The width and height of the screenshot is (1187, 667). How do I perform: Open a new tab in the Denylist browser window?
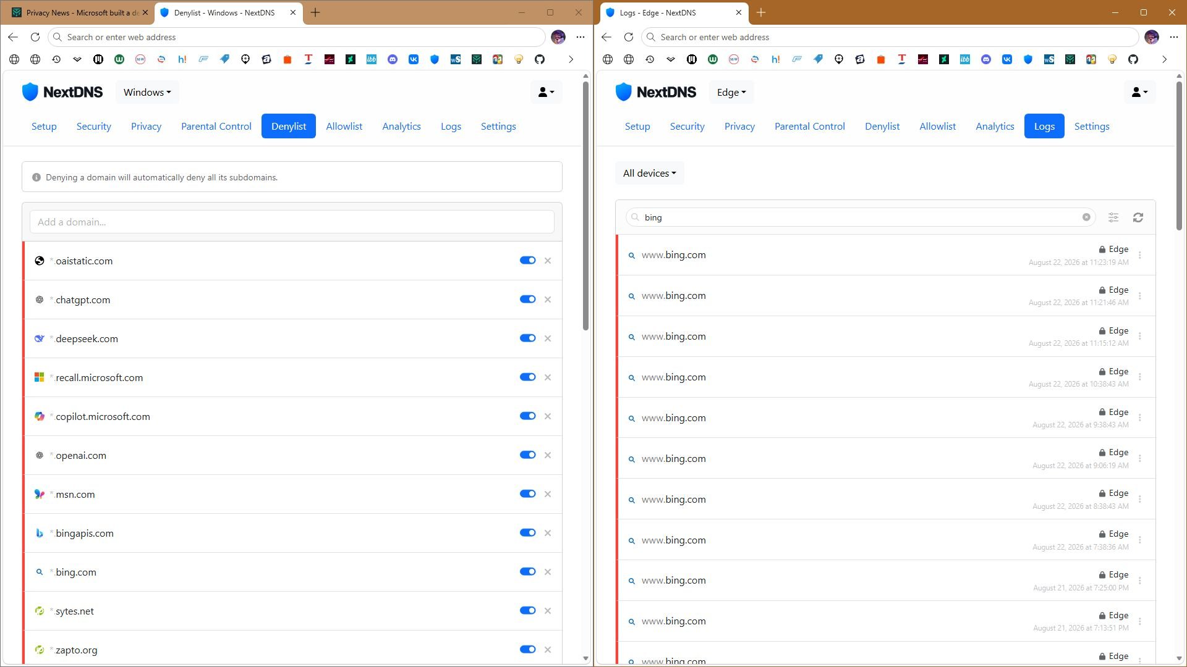click(x=315, y=12)
